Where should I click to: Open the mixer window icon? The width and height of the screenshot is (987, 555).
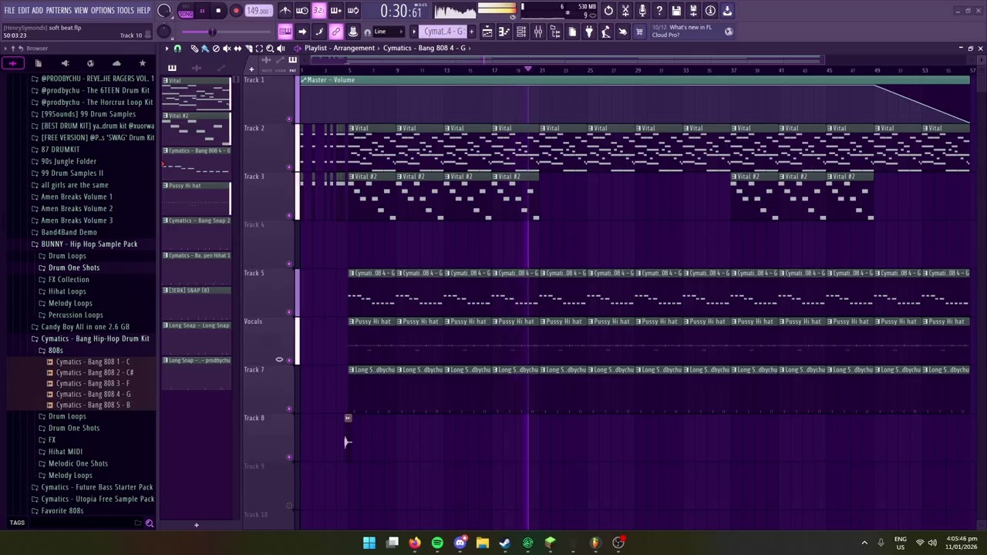click(538, 32)
